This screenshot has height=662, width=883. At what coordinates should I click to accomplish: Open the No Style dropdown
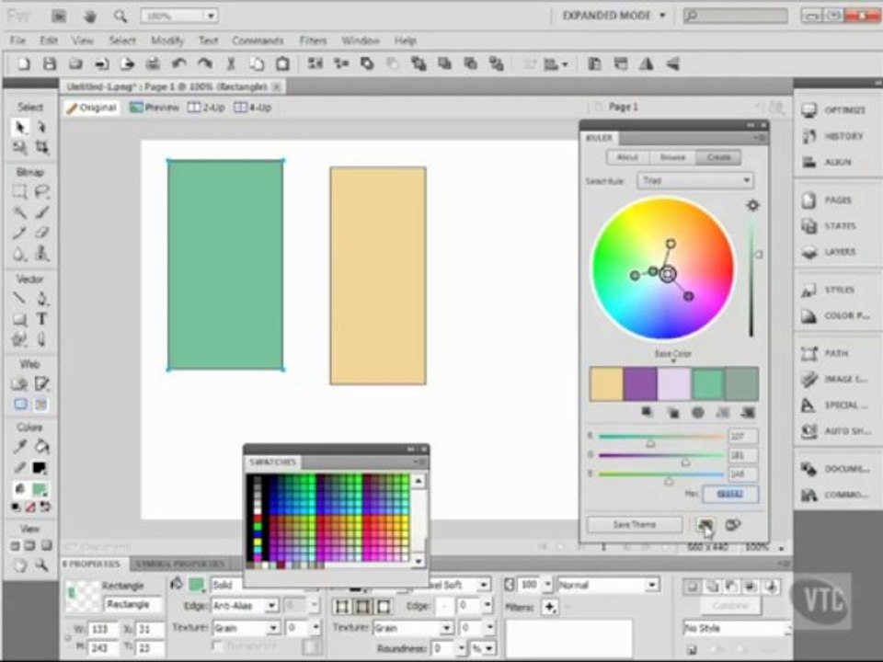click(736, 628)
